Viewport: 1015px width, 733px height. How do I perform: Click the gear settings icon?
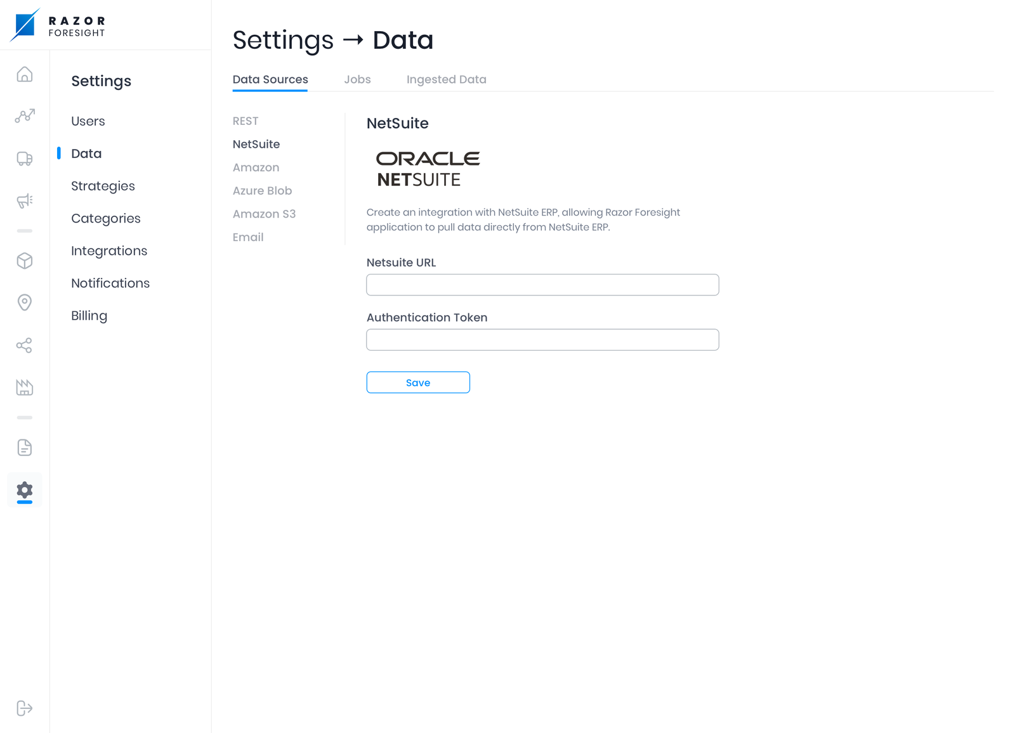pos(25,490)
